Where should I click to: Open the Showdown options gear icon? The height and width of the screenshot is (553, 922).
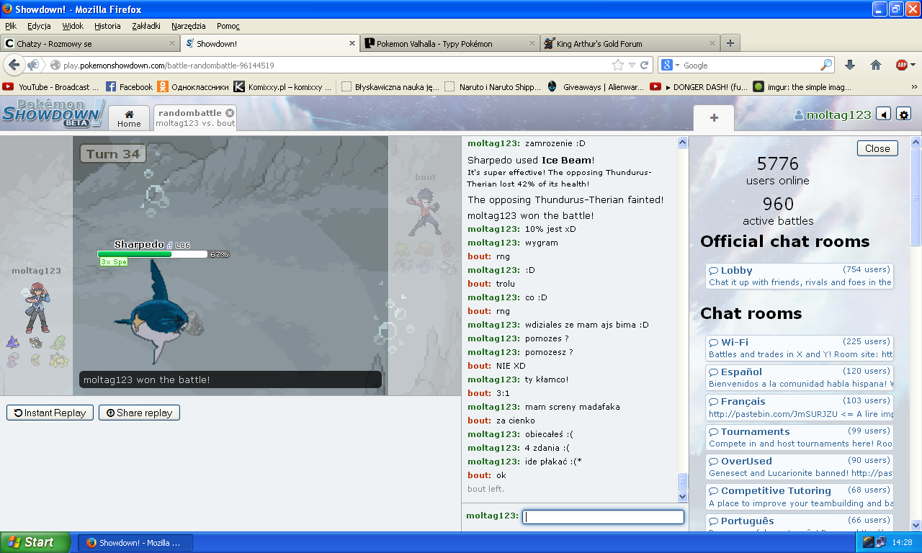(x=904, y=114)
